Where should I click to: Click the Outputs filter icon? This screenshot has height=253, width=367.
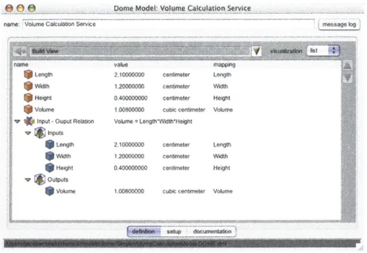pyautogui.click(x=39, y=179)
